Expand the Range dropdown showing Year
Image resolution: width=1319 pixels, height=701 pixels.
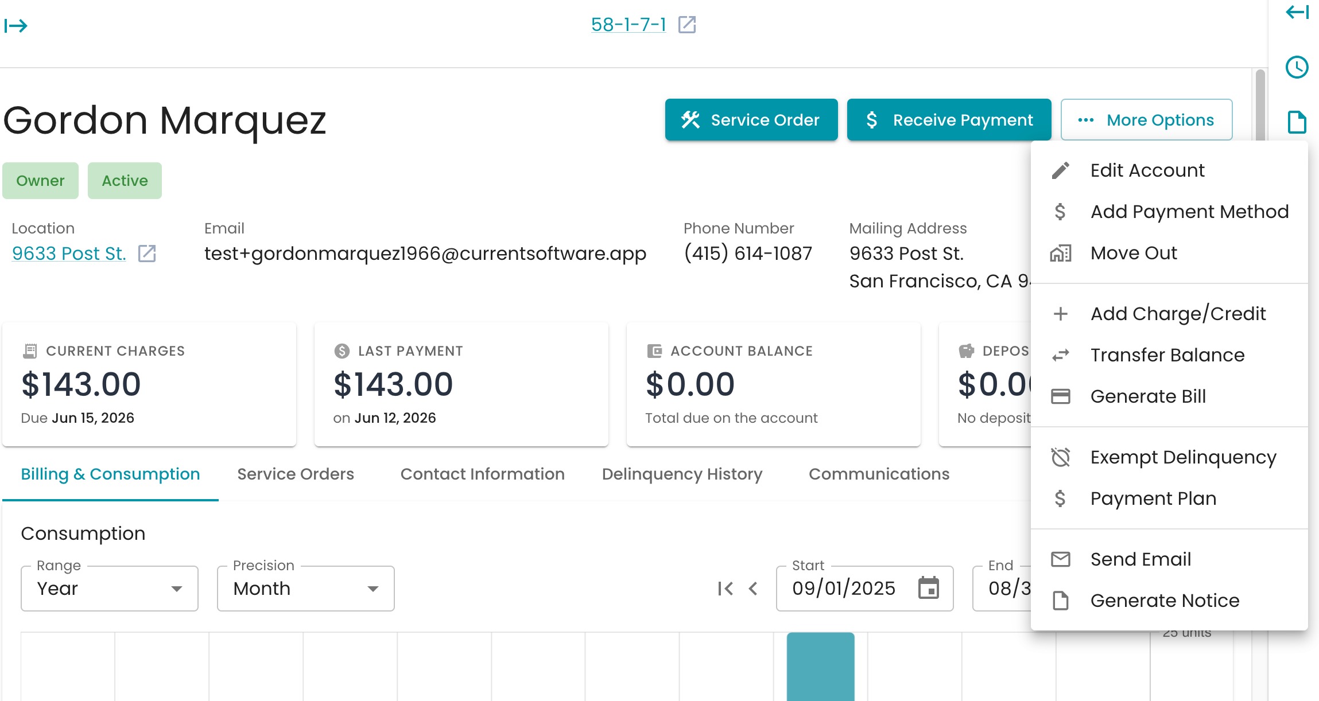(x=110, y=589)
